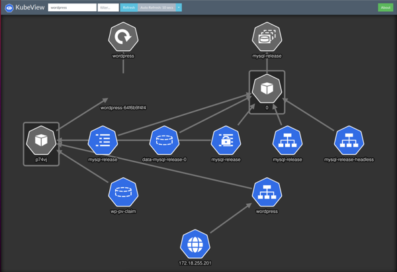
Task: Select the mysql-release-headless service icon
Action: (349, 140)
